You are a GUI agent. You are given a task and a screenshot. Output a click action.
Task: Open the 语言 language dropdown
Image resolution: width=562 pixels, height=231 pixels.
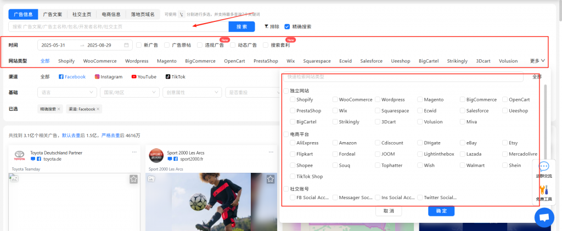(67, 93)
